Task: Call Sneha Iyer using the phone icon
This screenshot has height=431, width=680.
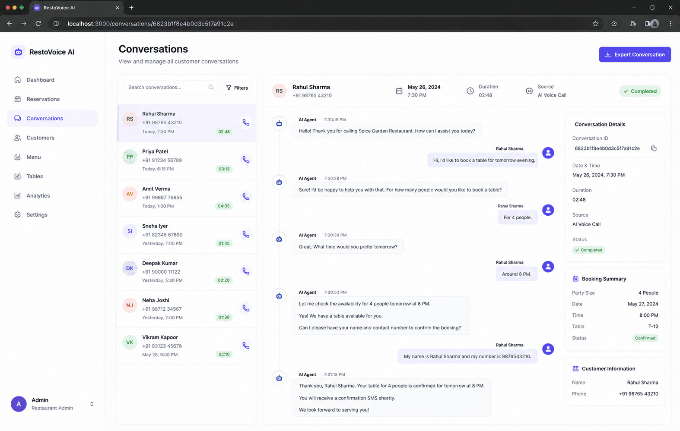Action: [246, 234]
